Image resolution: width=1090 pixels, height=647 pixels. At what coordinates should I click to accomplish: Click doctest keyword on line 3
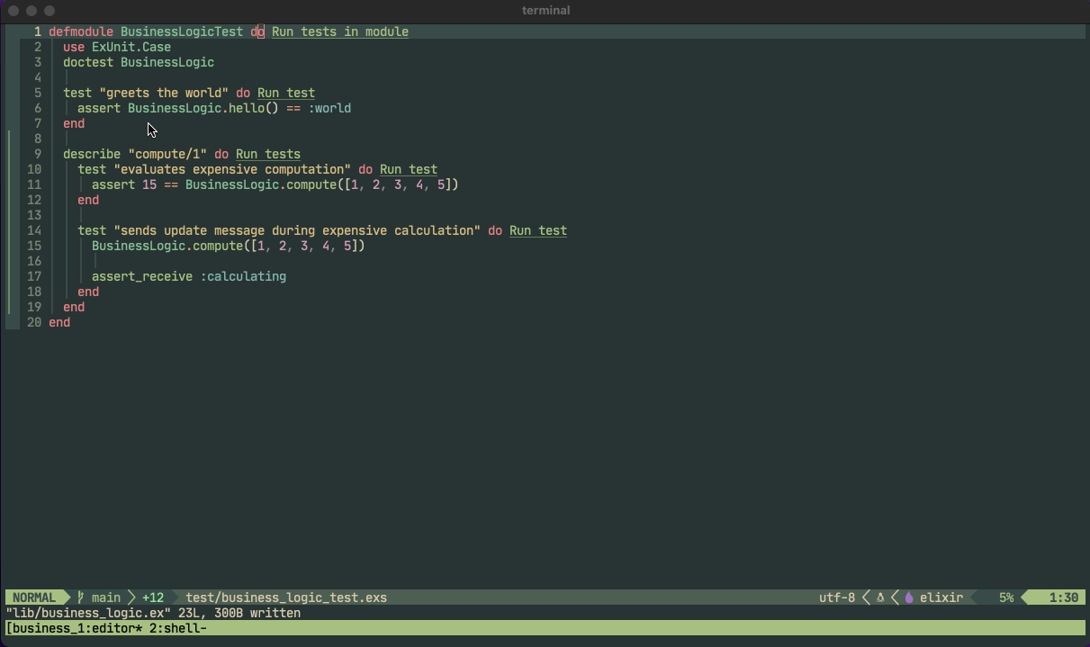pyautogui.click(x=88, y=62)
